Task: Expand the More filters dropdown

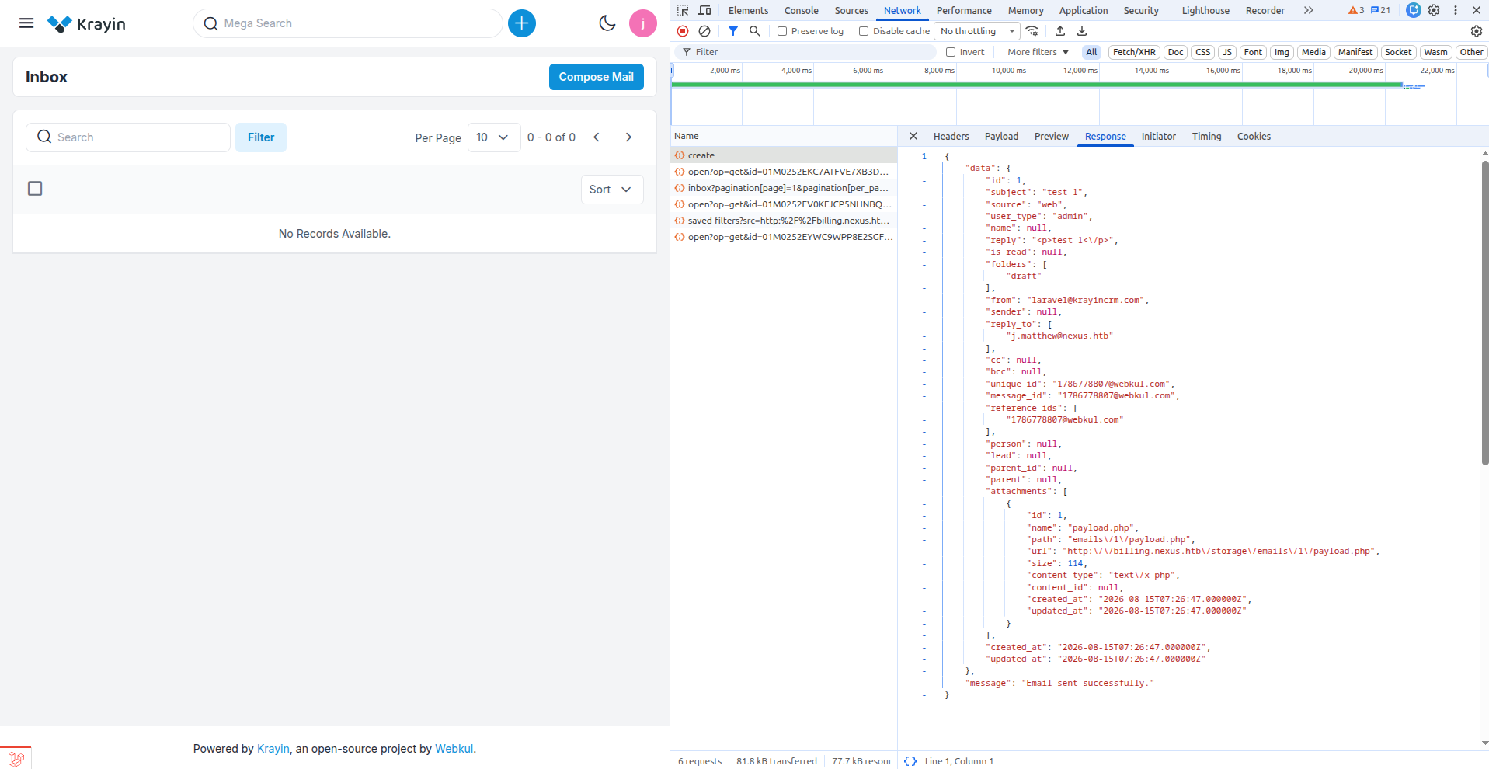Action: pyautogui.click(x=1038, y=52)
